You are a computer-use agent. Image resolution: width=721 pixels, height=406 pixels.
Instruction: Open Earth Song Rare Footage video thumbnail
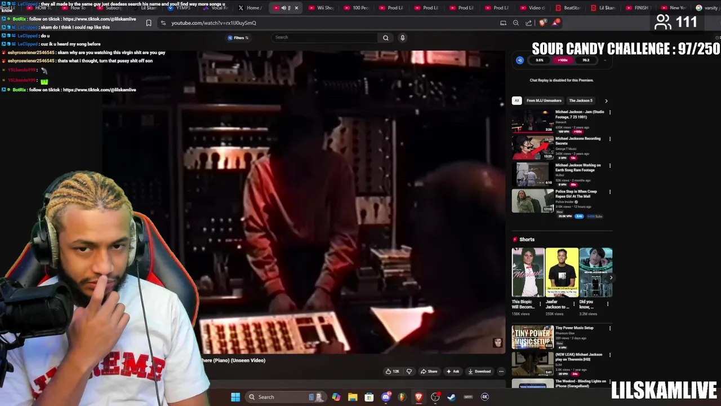tap(533, 174)
